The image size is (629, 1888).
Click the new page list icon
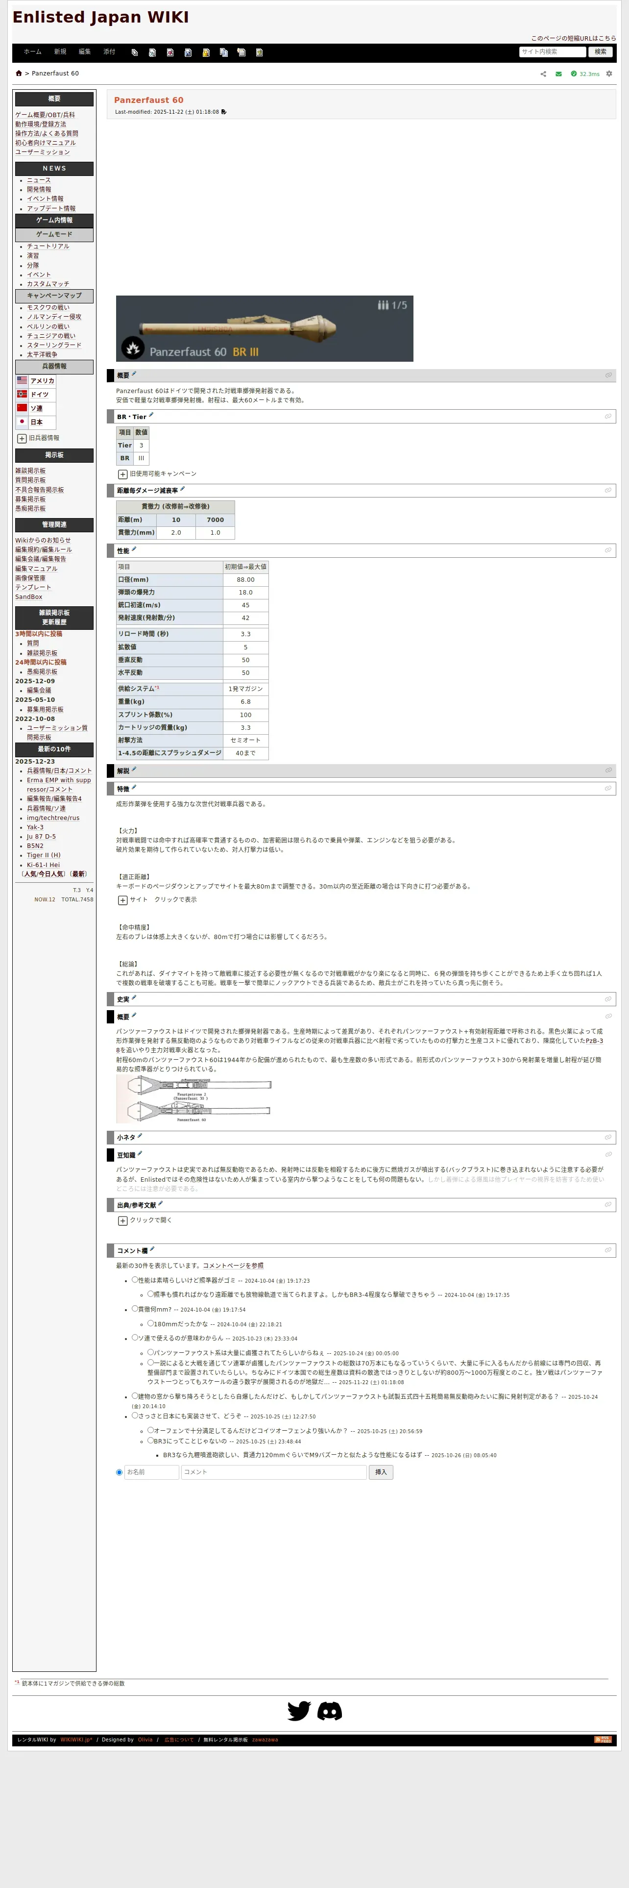point(241,53)
